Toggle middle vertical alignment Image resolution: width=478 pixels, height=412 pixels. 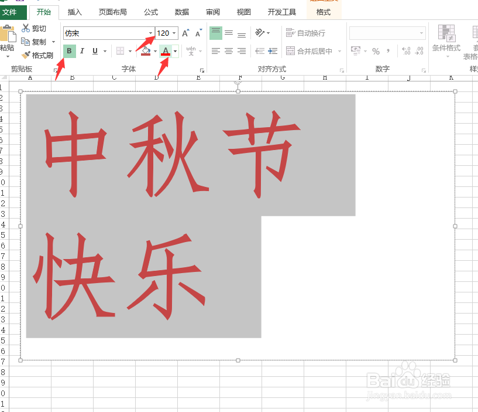[229, 33]
